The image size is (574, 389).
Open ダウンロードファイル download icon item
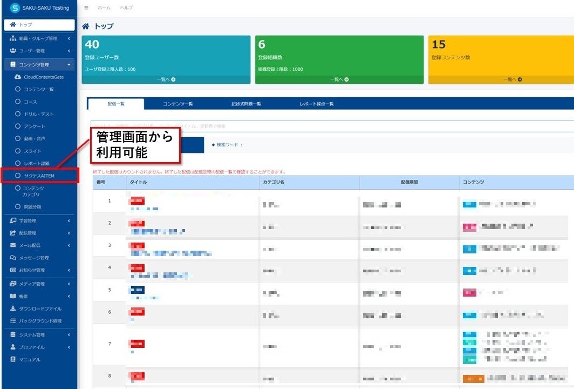point(13,308)
